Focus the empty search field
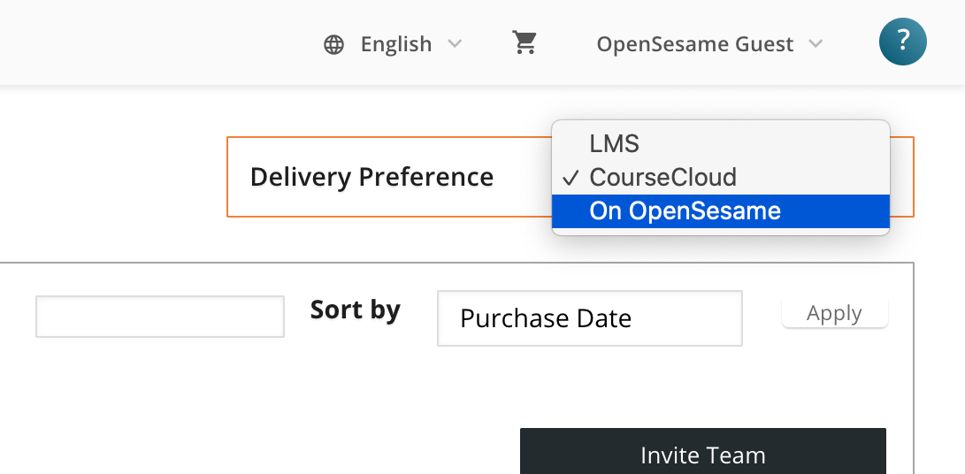 coord(160,317)
